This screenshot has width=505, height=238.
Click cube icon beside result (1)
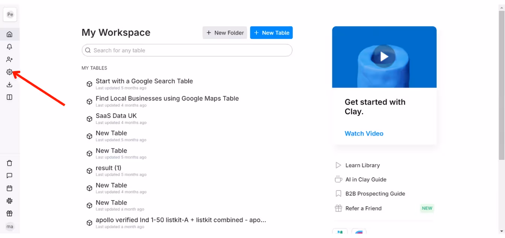pos(89,171)
